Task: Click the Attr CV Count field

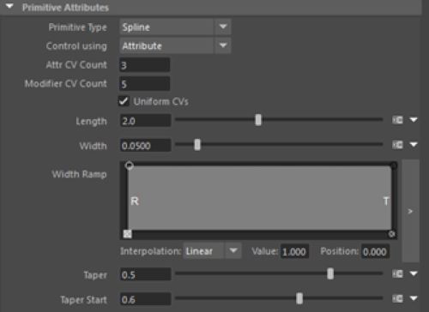Action: click(145, 65)
